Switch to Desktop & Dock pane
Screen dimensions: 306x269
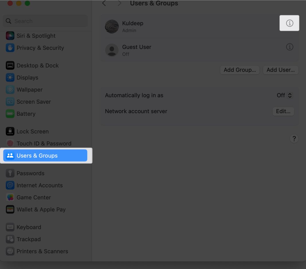(x=37, y=66)
